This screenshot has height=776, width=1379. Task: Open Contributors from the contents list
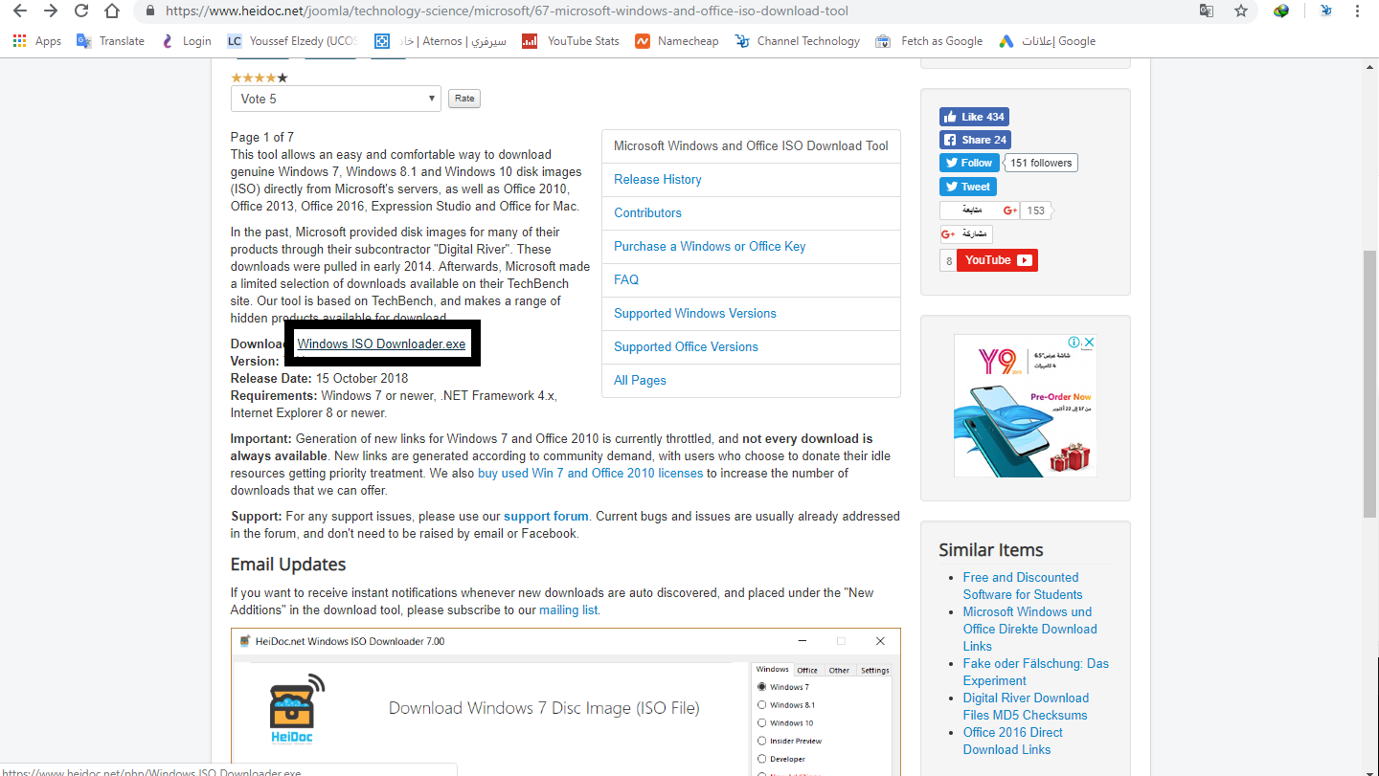(648, 212)
